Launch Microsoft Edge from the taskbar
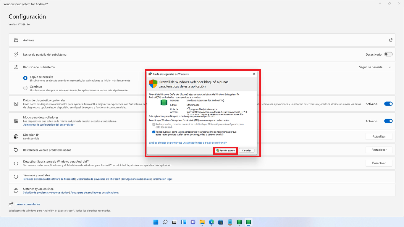This screenshot has width=404, height=227. pyautogui.click(x=211, y=222)
